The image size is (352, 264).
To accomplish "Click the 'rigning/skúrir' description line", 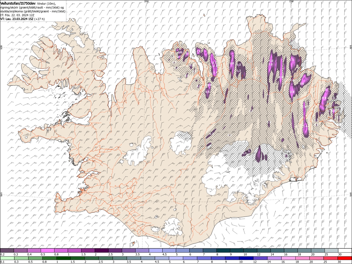I will click(x=32, y=7).
